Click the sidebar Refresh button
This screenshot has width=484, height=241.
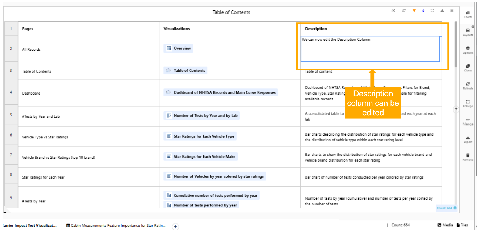tap(468, 86)
